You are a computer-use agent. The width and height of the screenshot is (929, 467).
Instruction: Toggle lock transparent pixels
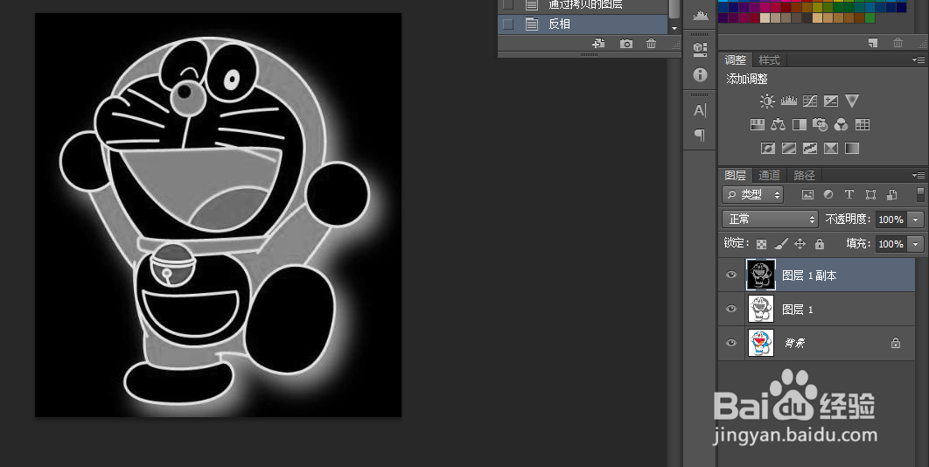click(761, 244)
